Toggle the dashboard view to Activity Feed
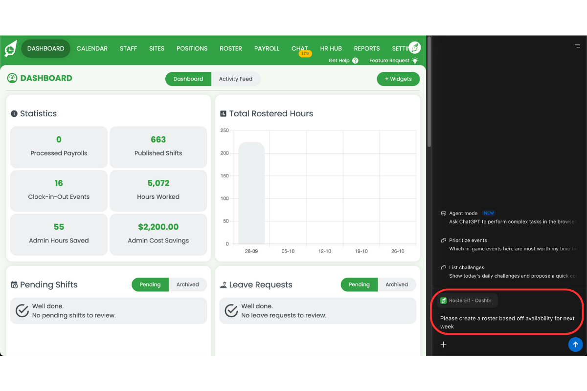Viewport: 587px width, 391px height. pyautogui.click(x=236, y=79)
